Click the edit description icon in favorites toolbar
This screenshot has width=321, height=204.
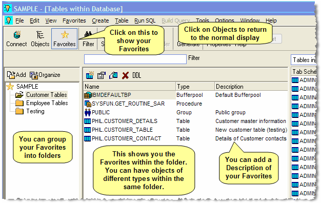tap(113, 75)
